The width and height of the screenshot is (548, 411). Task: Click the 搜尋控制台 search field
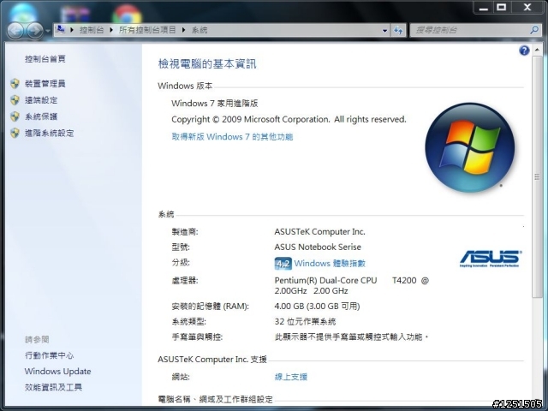[x=472, y=30]
